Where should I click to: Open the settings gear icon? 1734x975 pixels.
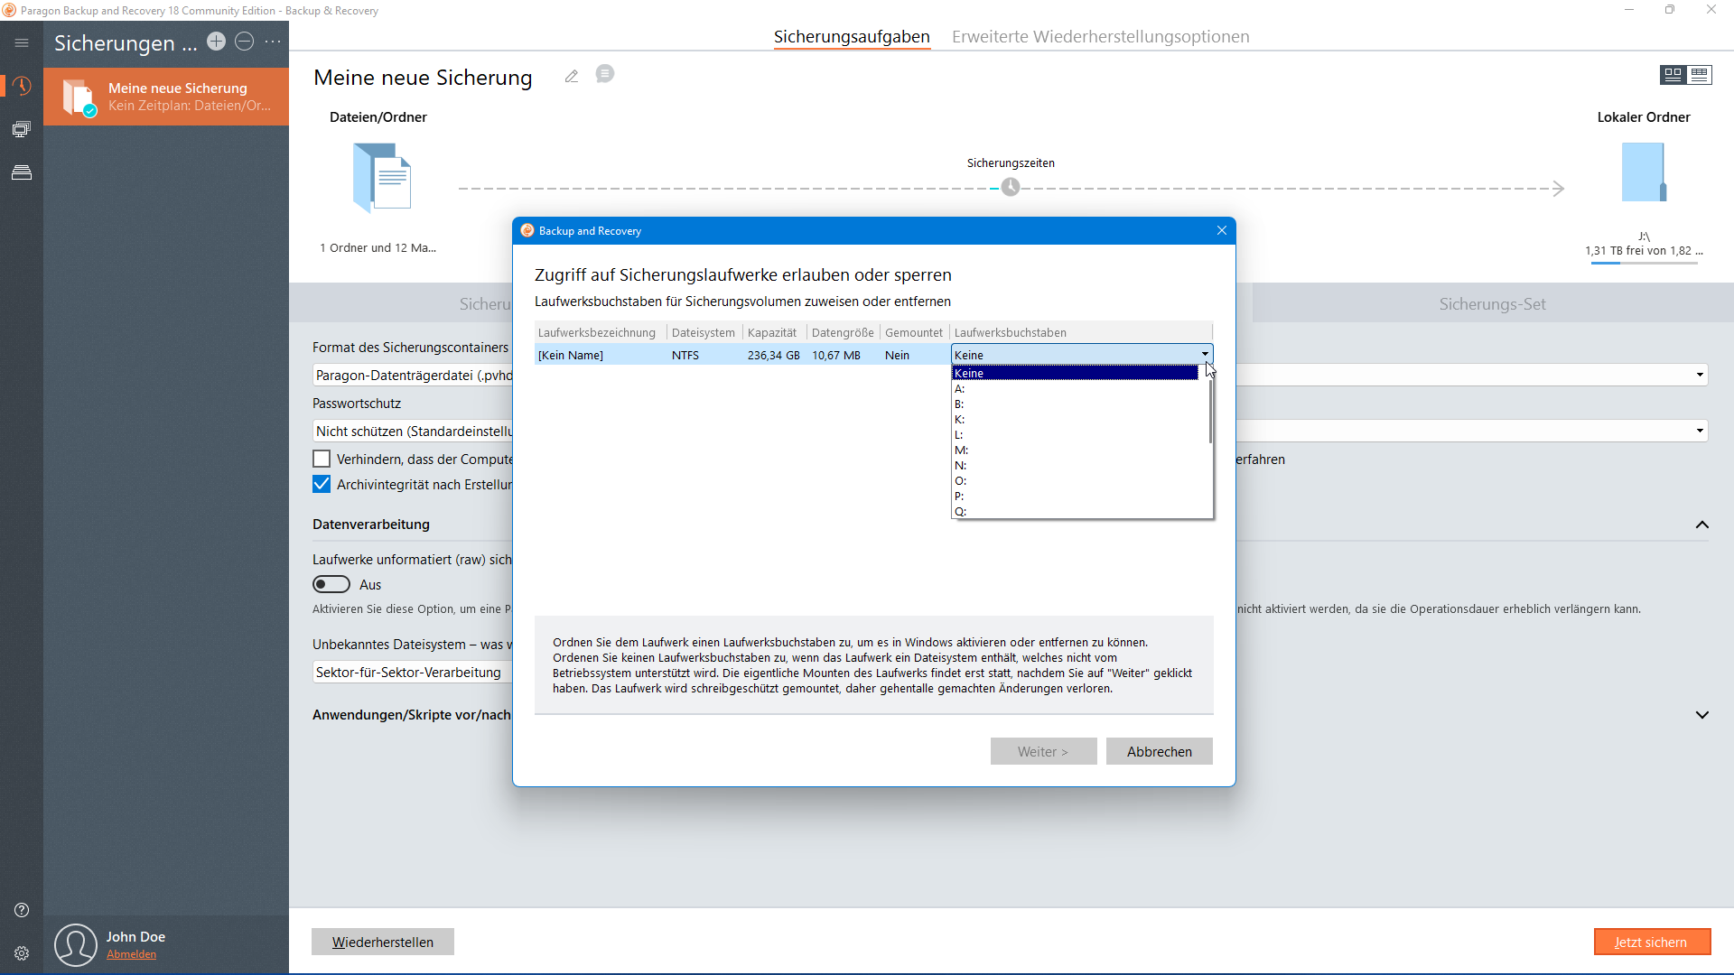tap(22, 953)
